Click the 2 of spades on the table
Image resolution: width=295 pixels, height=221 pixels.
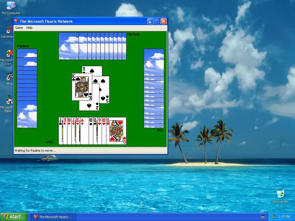(x=89, y=105)
